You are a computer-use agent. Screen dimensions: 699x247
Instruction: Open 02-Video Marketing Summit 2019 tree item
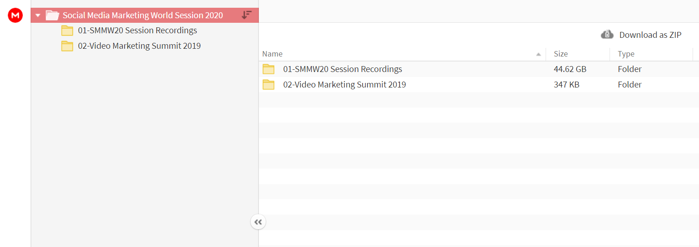139,46
